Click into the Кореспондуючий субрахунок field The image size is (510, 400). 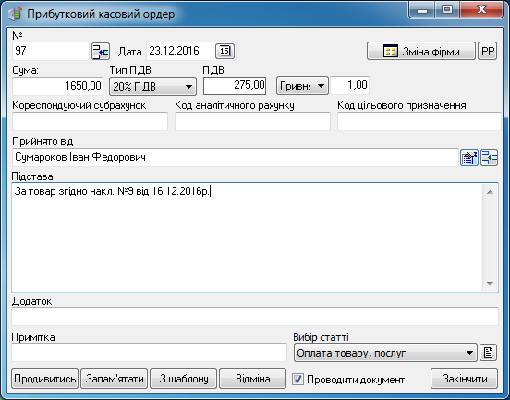tap(91, 122)
